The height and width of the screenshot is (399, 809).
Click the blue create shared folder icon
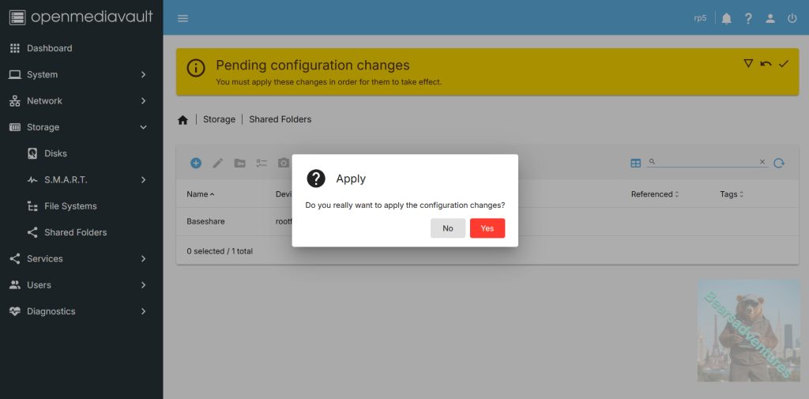[196, 163]
